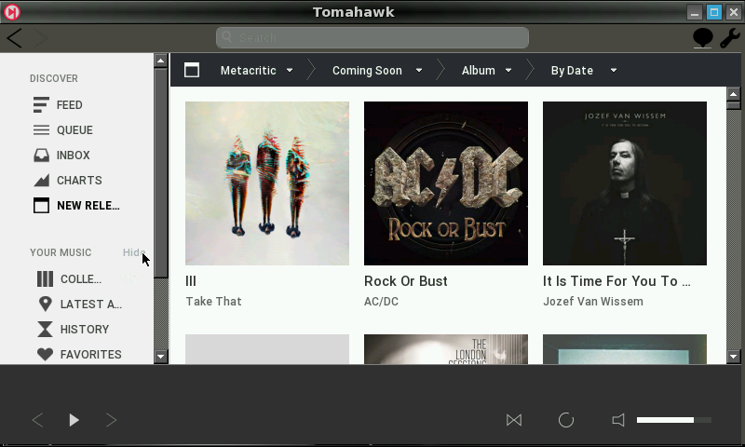Minimize the Tomahawk window
This screenshot has width=745, height=447.
[x=694, y=12]
